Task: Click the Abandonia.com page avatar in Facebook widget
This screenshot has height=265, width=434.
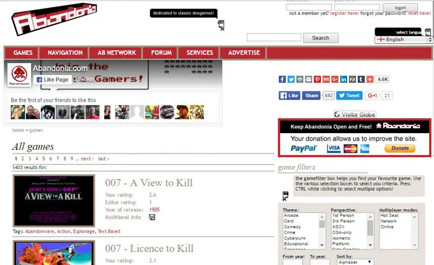Action: pyautogui.click(x=19, y=75)
